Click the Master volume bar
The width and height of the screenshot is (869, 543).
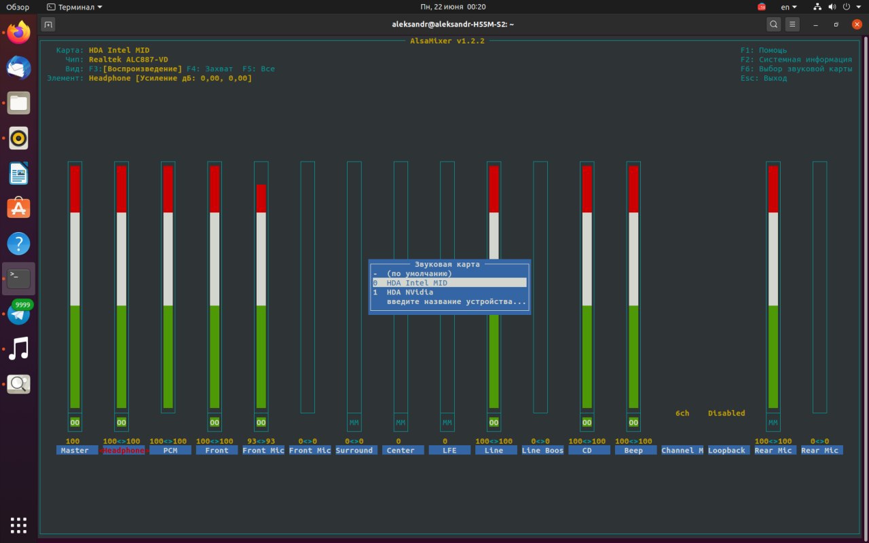click(75, 286)
